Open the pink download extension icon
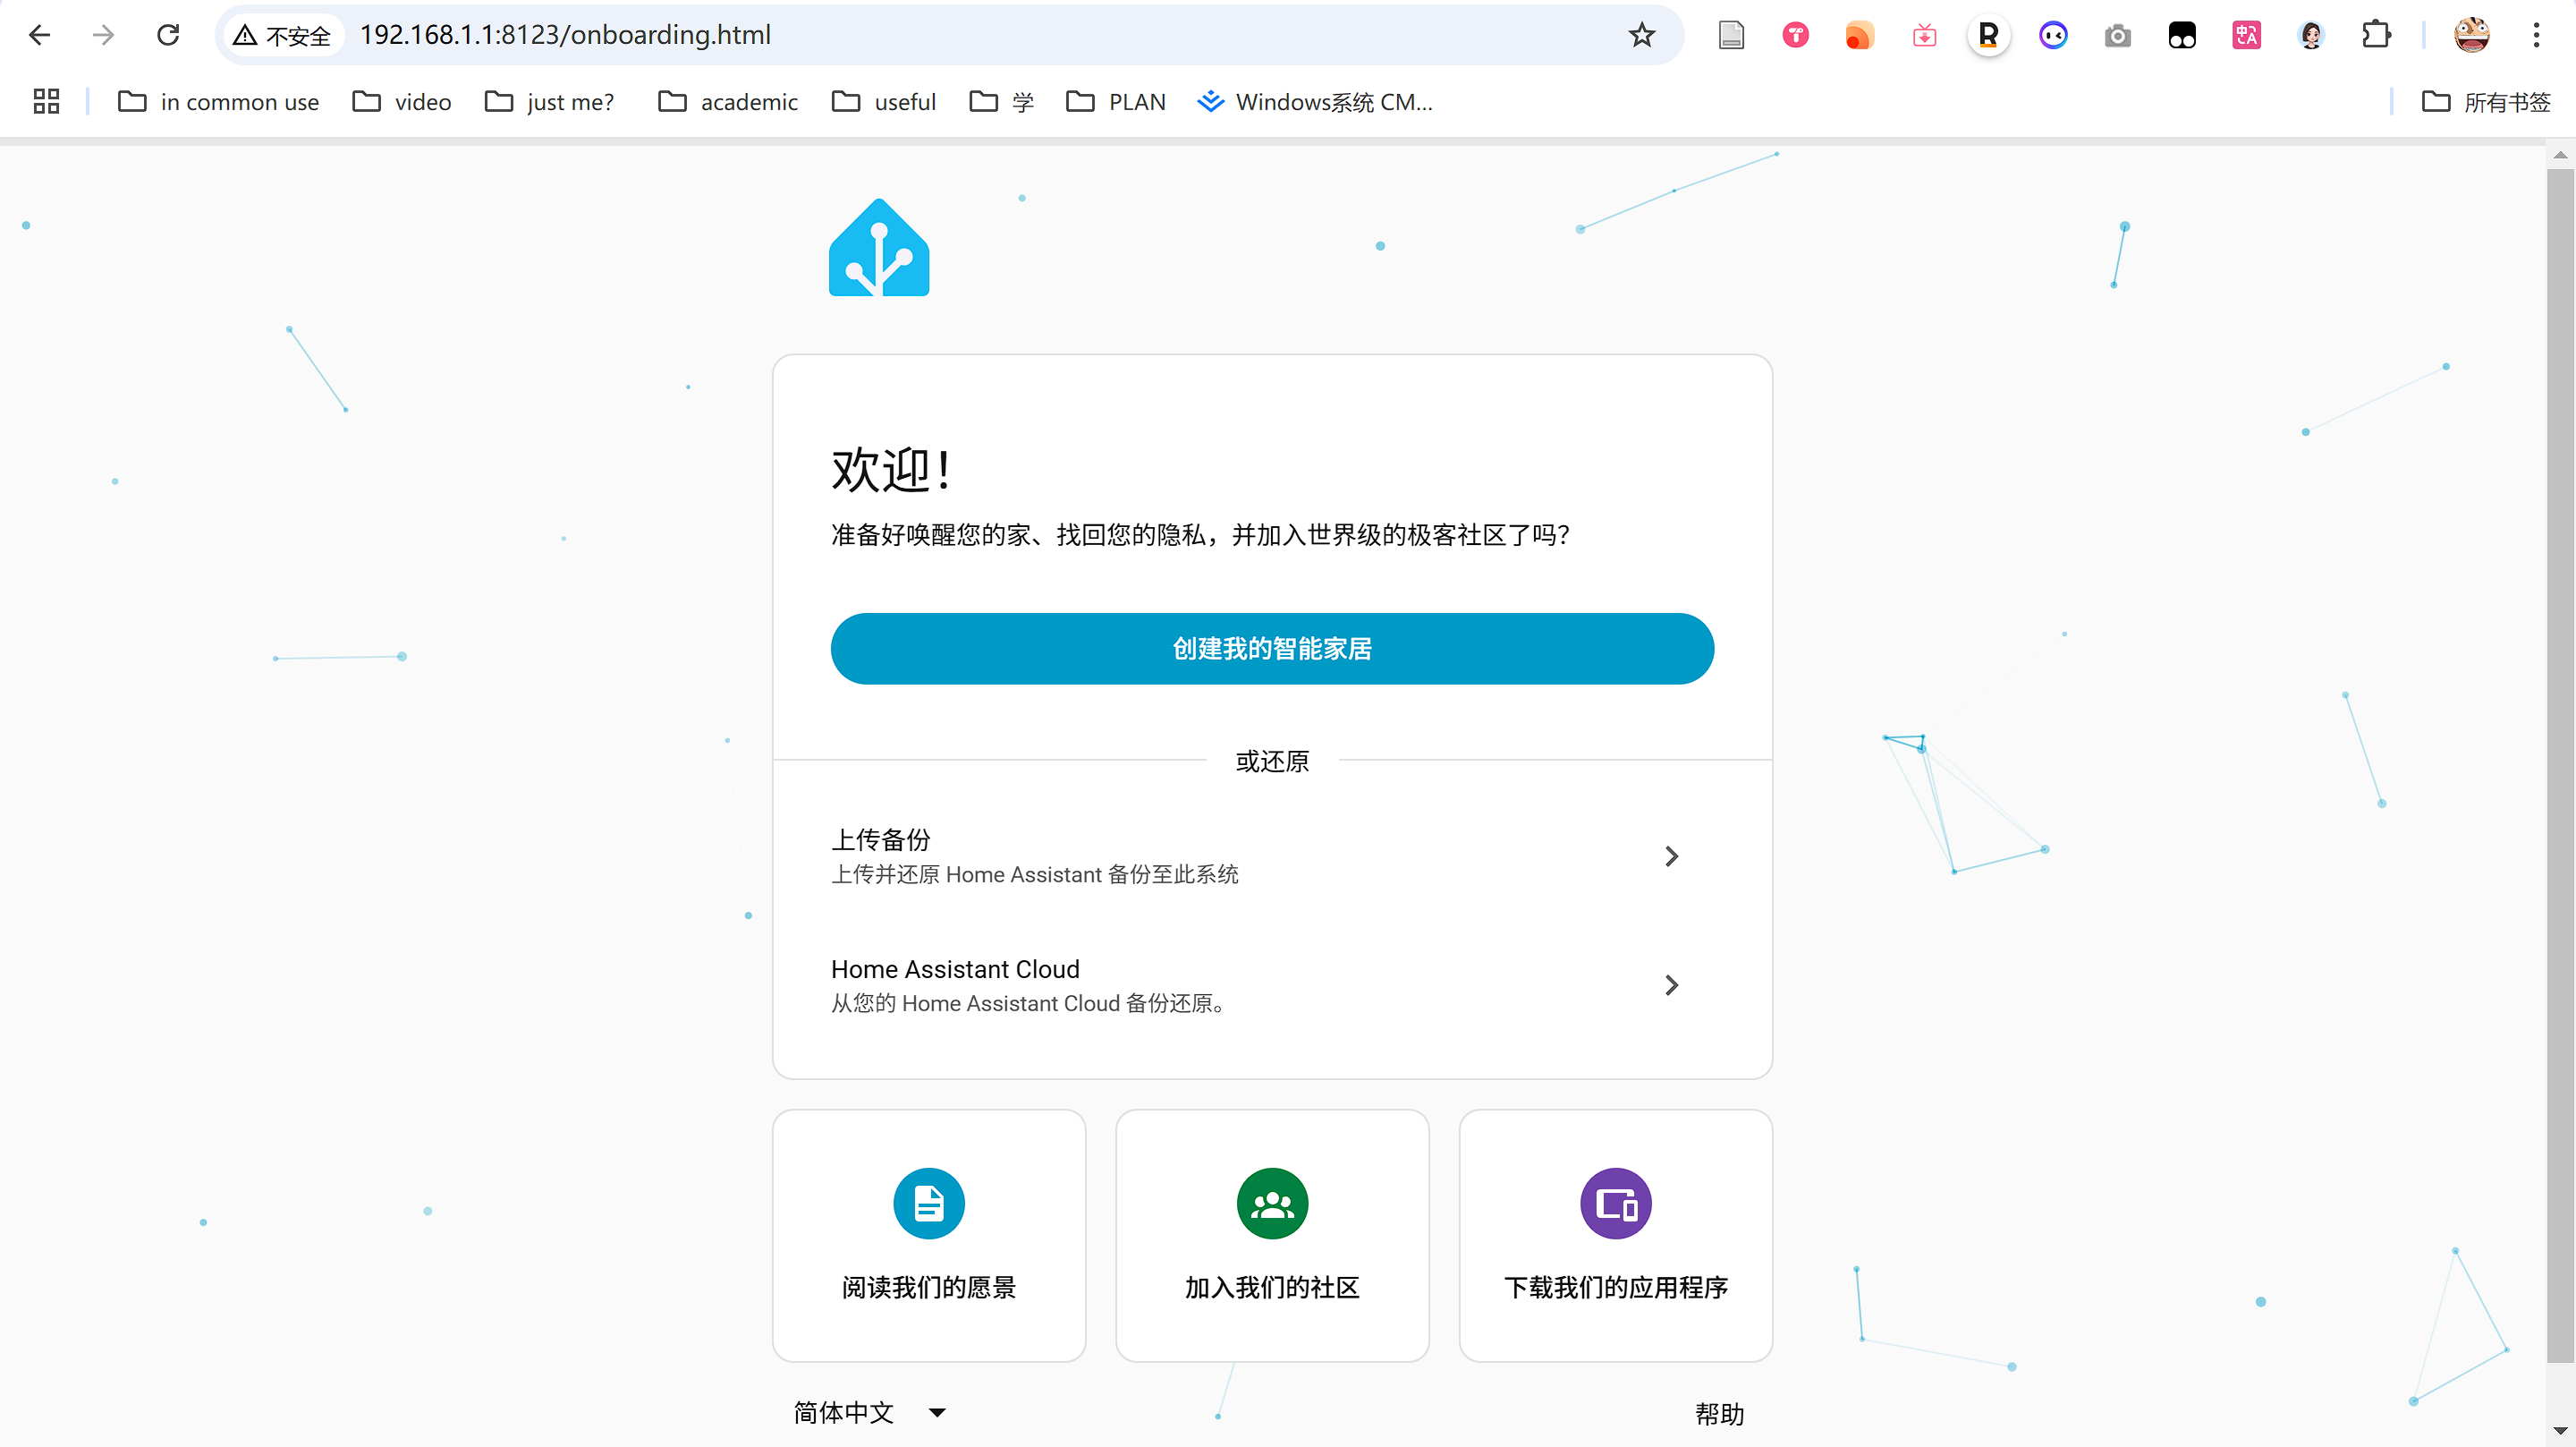Screen dimensions: 2576x1447 tap(1924, 36)
